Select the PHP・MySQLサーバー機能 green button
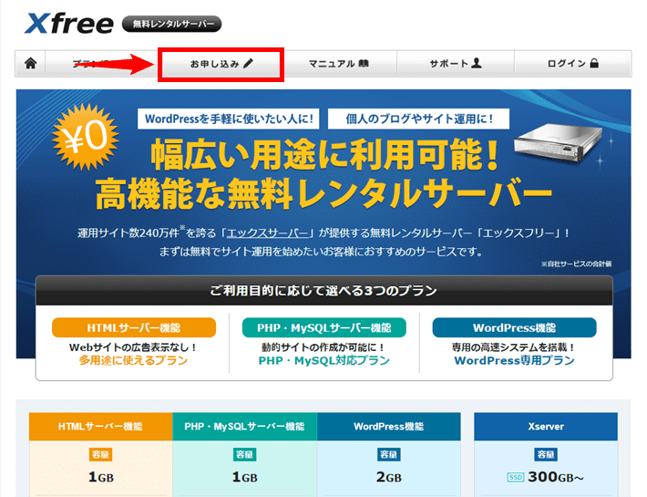Screen dimensions: 647x497 323,327
